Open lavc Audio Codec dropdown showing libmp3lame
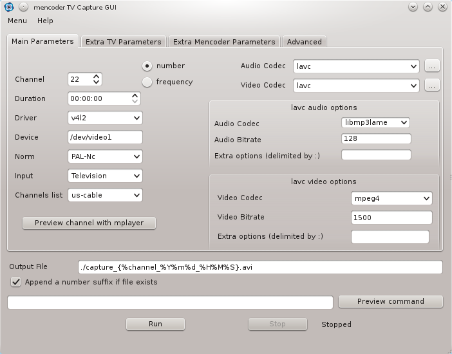This screenshot has height=354, width=452. point(375,122)
